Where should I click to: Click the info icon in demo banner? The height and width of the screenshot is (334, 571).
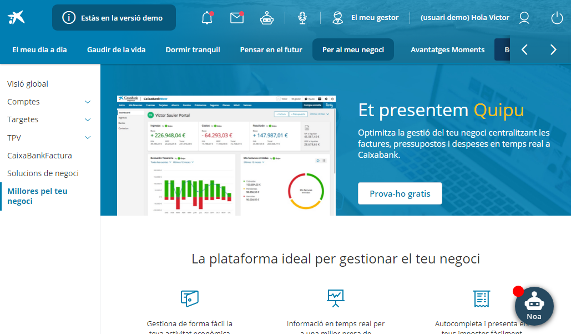69,17
